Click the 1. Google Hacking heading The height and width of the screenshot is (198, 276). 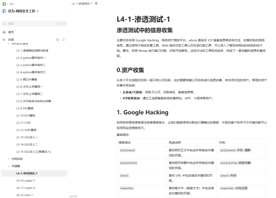point(142,112)
